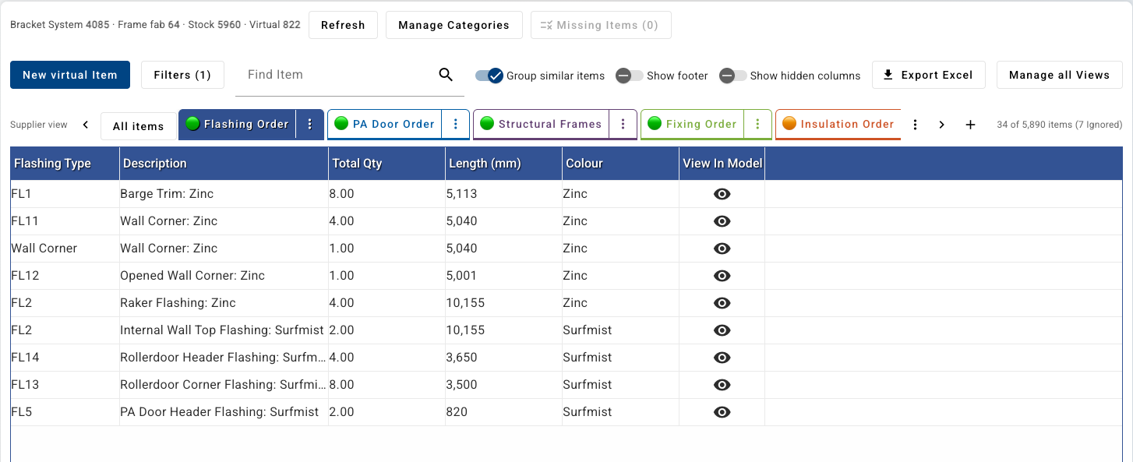Open Manage Categories
Screen dimensions: 1133x462
454,25
